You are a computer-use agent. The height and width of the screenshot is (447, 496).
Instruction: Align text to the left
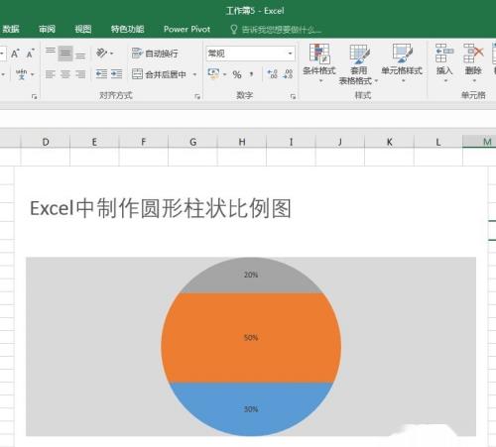[51, 74]
